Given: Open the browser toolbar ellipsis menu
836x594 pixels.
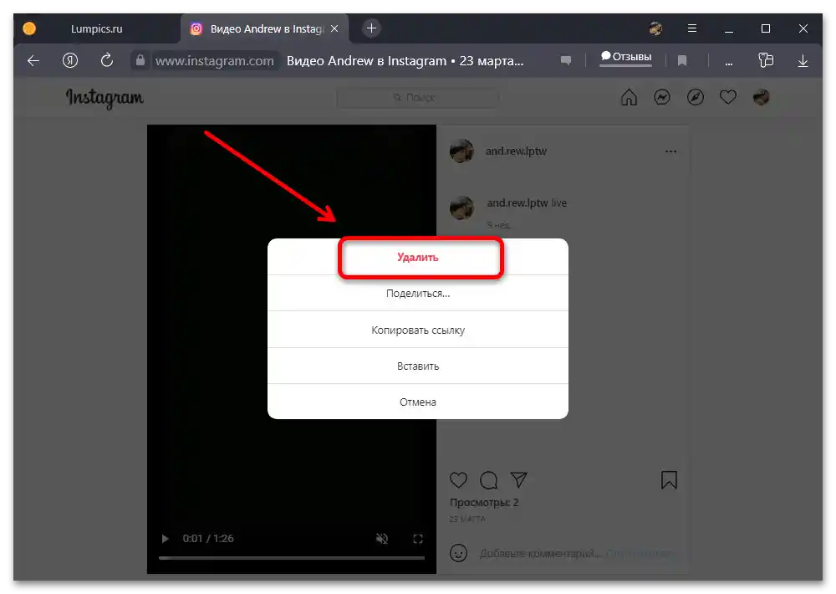Looking at the screenshot, I should point(728,62).
